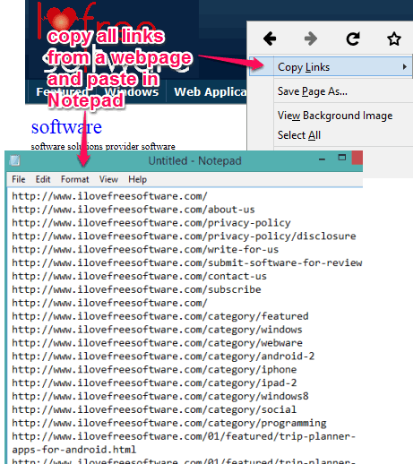Click the Bookmark star icon
This screenshot has height=464, width=413.
click(393, 39)
